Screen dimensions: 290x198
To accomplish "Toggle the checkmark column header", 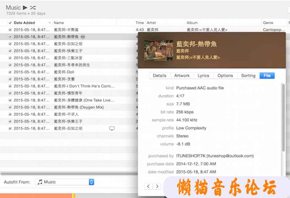I will point(10,23).
